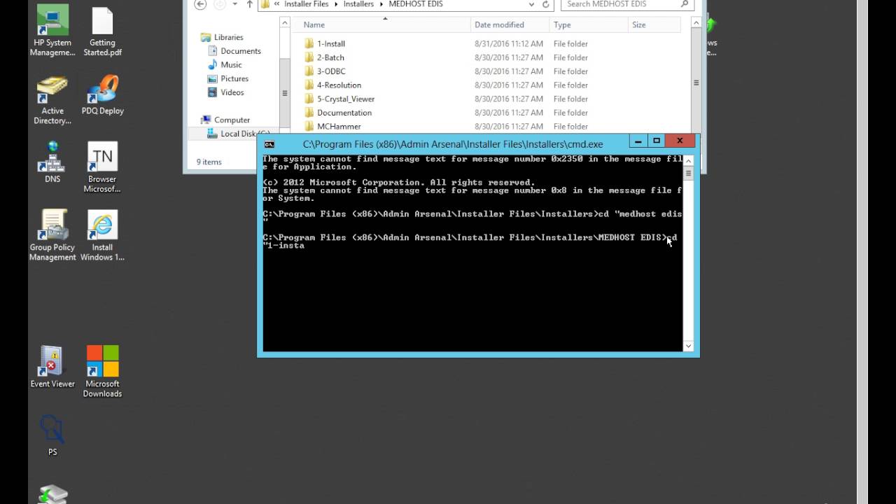This screenshot has width=896, height=504.
Task: Open address bar history dropdown
Action: pos(532,4)
